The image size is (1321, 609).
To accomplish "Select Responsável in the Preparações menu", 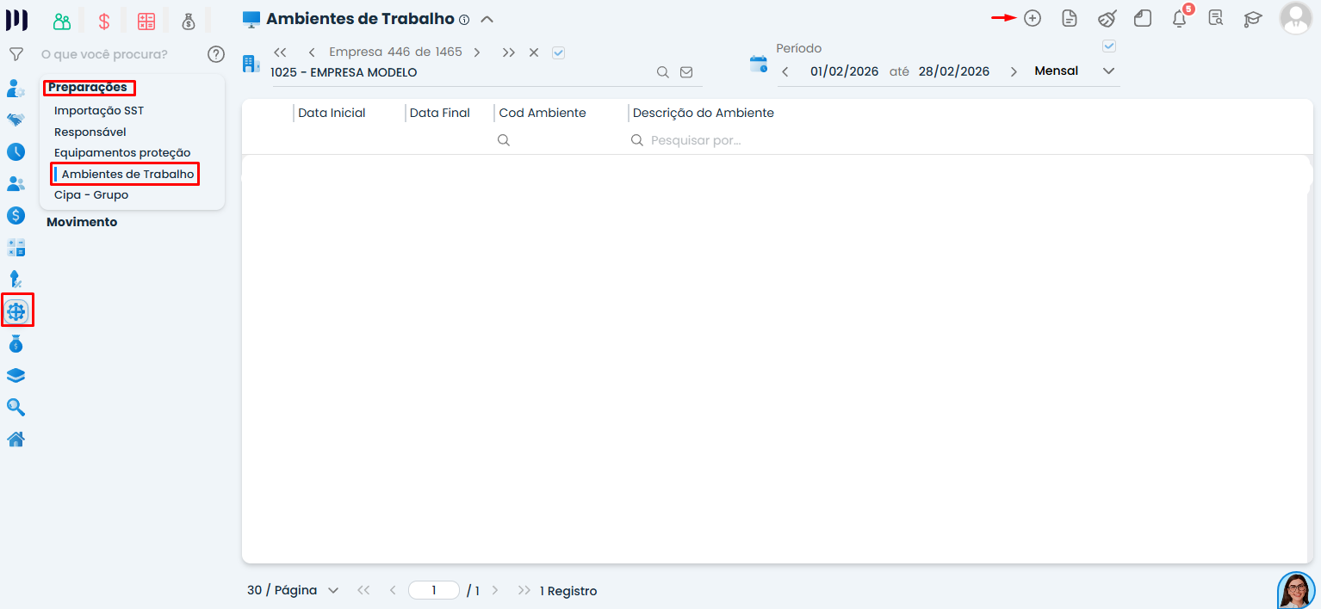I will click(90, 132).
